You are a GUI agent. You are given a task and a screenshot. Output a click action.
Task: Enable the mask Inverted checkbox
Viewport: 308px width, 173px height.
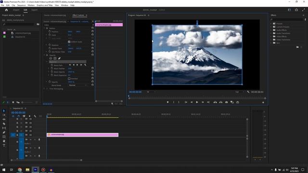[x=69, y=79]
